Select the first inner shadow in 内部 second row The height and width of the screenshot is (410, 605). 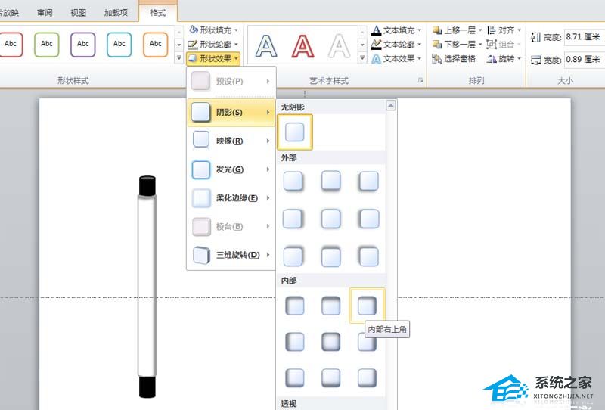coord(295,342)
